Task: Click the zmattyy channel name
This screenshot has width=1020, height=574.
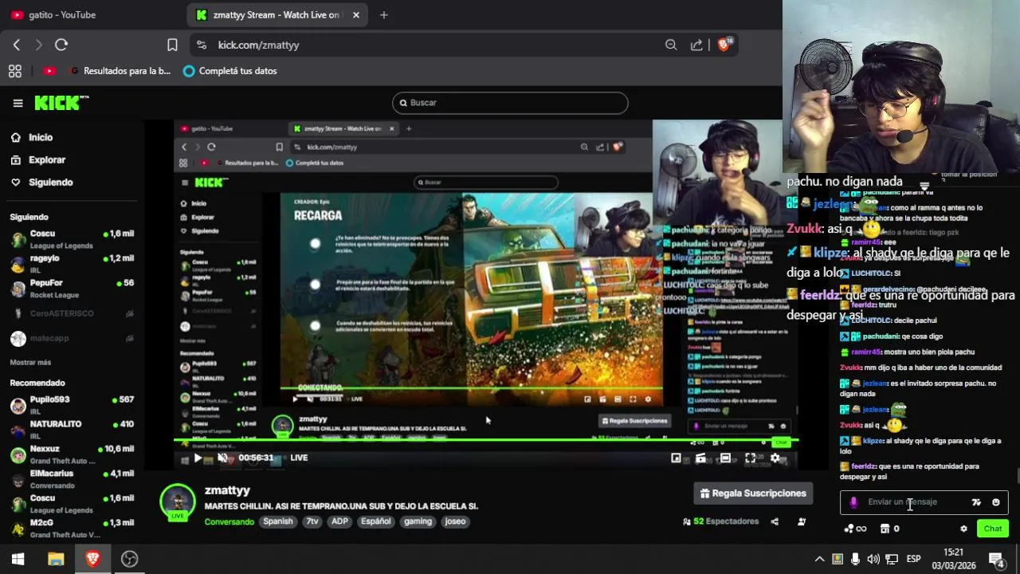Action: (x=227, y=490)
